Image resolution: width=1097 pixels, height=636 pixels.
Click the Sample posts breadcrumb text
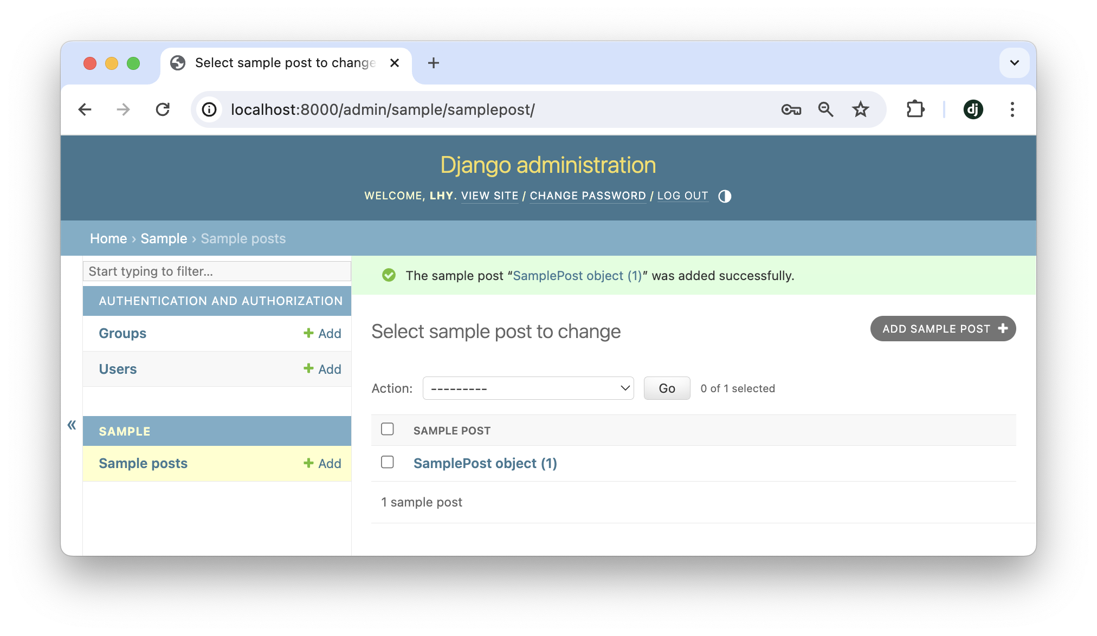(243, 238)
